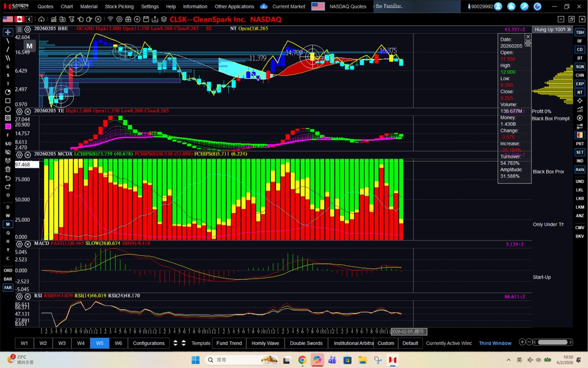The height and width of the screenshot is (368, 588).
Task: Select the S/D tool in left sidebar
Action: pyautogui.click(x=8, y=143)
